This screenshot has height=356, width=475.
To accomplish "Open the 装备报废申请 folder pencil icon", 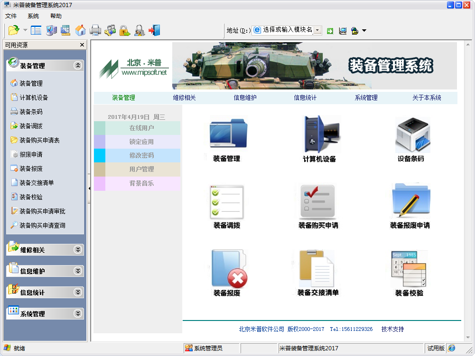I will [x=411, y=201].
